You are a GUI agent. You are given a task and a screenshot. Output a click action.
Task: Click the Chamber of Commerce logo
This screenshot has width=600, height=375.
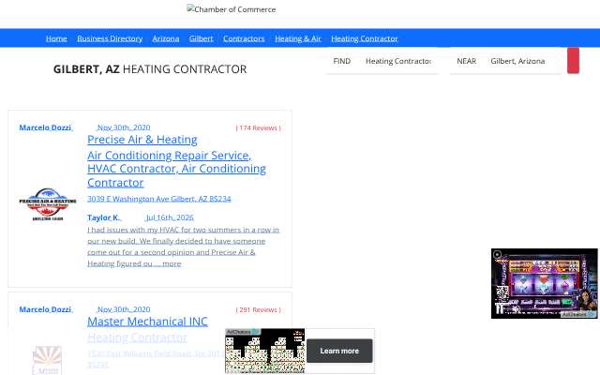(232, 9)
